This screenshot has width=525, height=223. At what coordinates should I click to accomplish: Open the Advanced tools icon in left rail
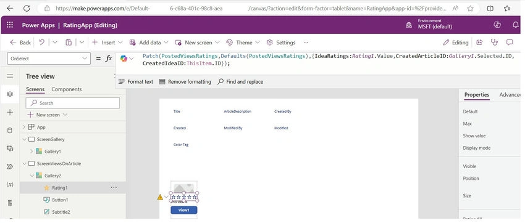(x=10, y=203)
